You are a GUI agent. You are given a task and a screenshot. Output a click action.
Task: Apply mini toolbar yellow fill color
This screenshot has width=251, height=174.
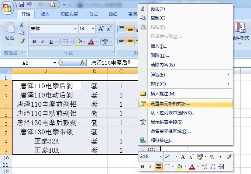pyautogui.click(x=179, y=167)
